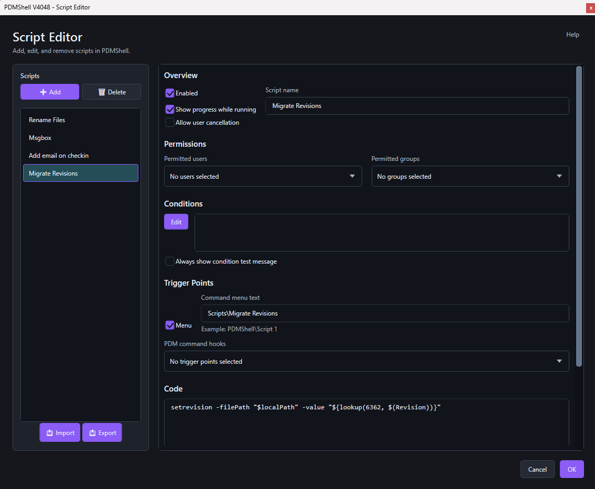Toggle Show progress while running
The width and height of the screenshot is (595, 489).
170,109
